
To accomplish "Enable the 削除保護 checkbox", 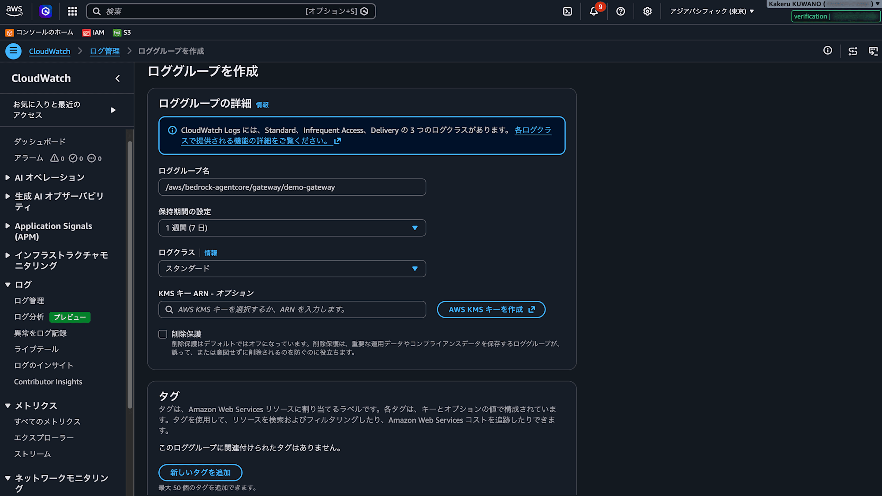I will coord(163,334).
